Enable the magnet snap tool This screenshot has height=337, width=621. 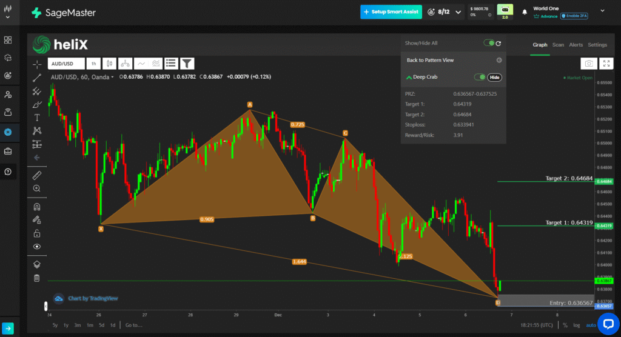coord(37,207)
